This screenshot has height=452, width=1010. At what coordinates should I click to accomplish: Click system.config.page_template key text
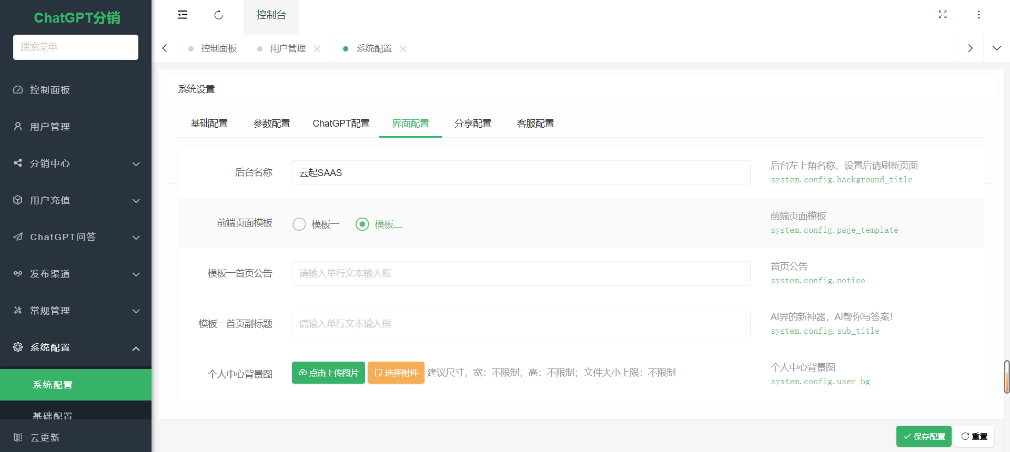pos(834,230)
